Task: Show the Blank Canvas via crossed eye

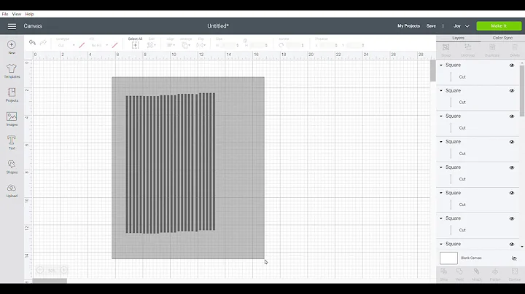Action: tap(514, 258)
